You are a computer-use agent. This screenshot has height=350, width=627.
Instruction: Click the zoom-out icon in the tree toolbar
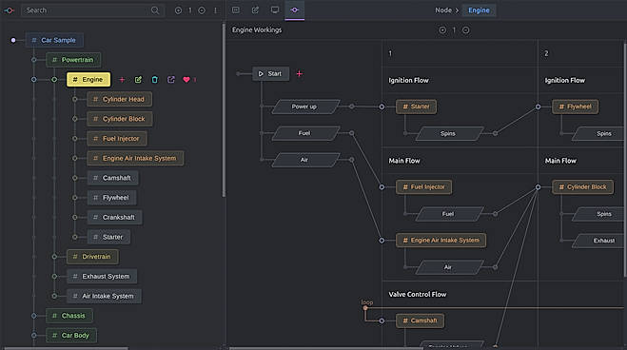(202, 10)
